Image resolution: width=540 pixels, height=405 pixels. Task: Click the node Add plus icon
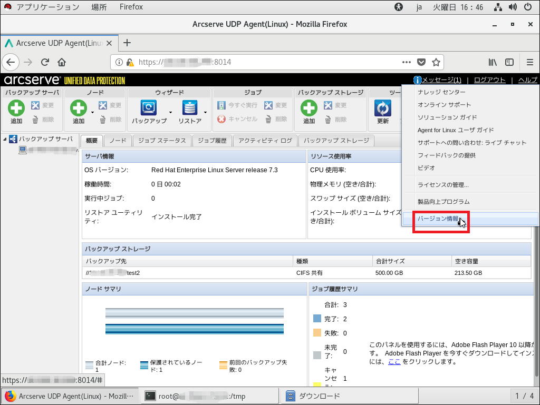click(x=79, y=108)
